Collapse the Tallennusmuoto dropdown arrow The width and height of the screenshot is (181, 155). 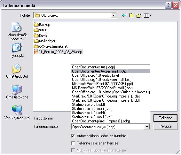tap(147, 127)
